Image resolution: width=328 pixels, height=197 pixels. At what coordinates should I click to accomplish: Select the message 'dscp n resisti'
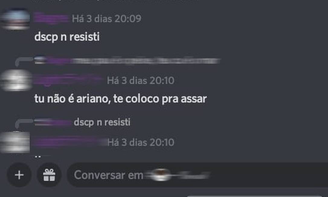click(x=67, y=37)
